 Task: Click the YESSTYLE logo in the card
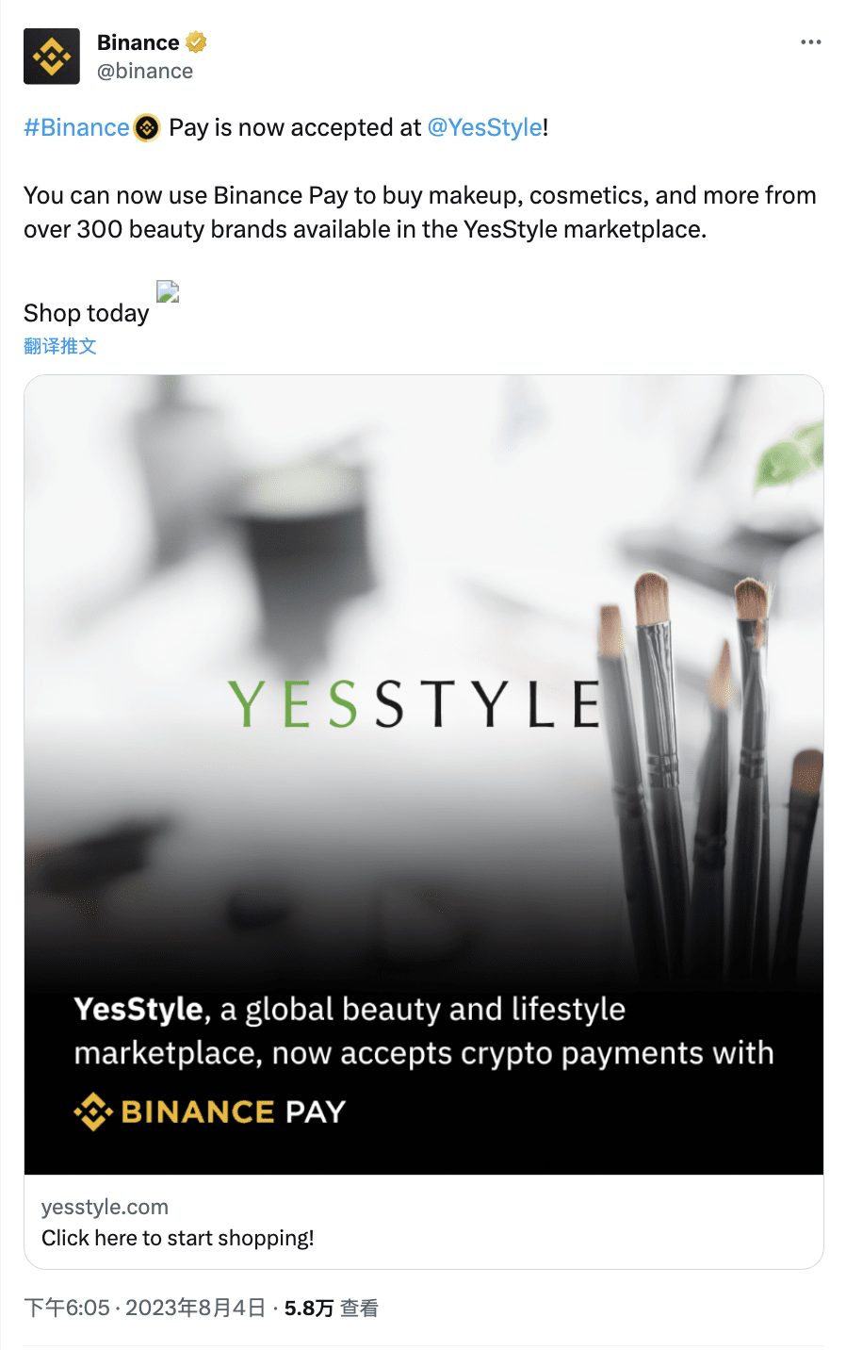coord(415,704)
